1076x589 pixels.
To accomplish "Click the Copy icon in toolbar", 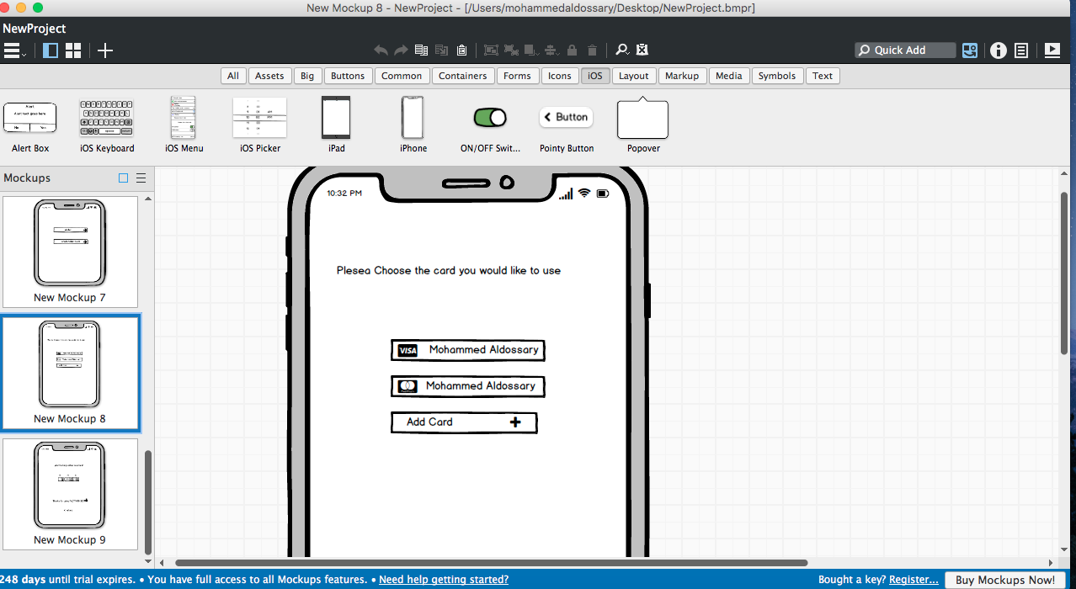I will click(x=422, y=50).
